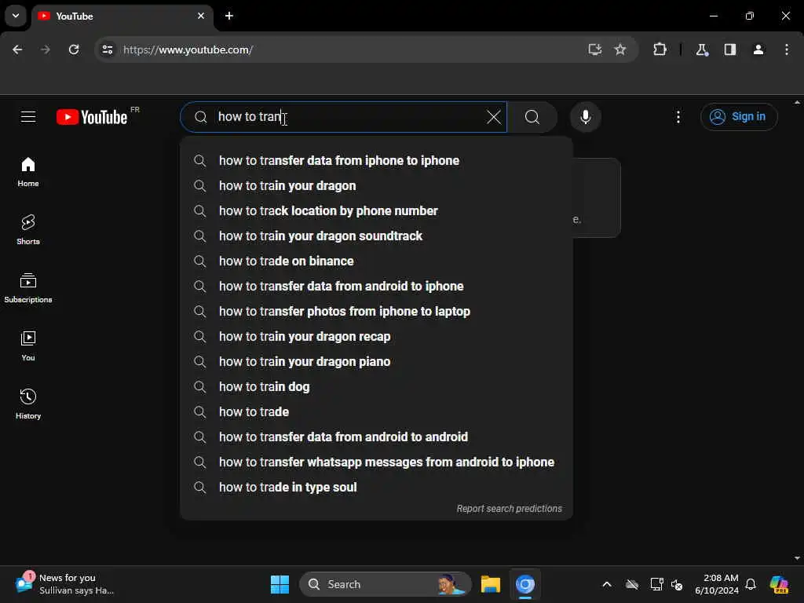Choose 'how to transfer whatsapp messages' suggestion

(x=376, y=462)
